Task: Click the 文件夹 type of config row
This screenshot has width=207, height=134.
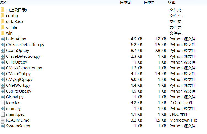Action: pos(175,16)
